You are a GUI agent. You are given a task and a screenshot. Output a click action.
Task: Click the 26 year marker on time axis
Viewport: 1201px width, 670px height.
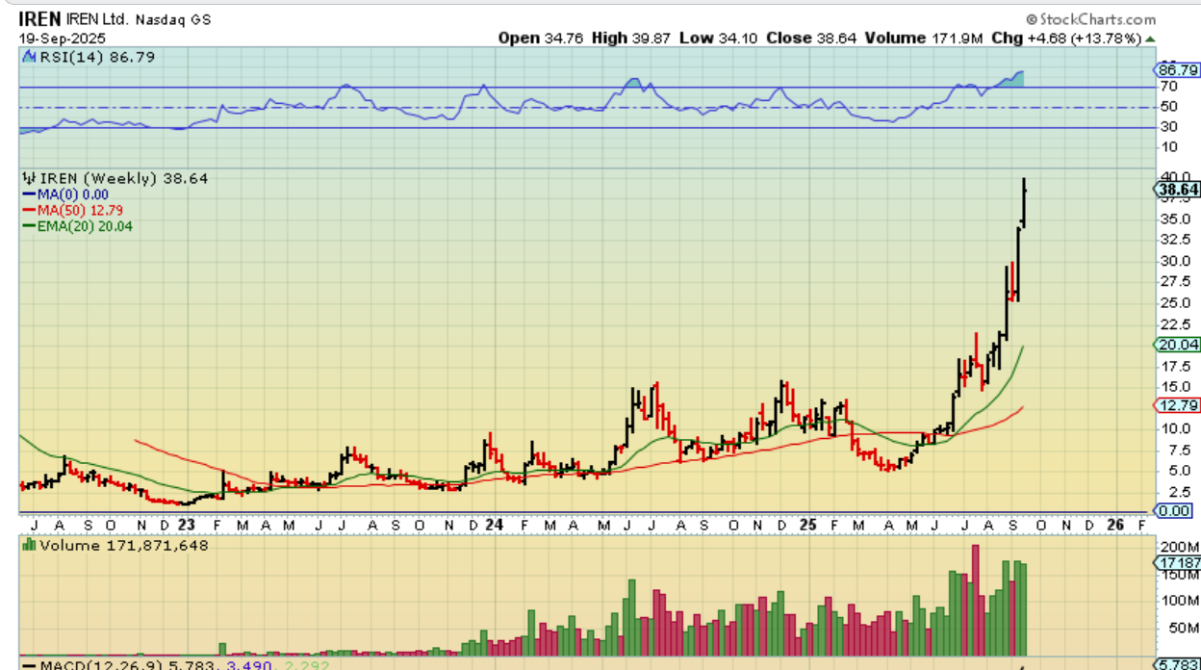[x=1115, y=526]
